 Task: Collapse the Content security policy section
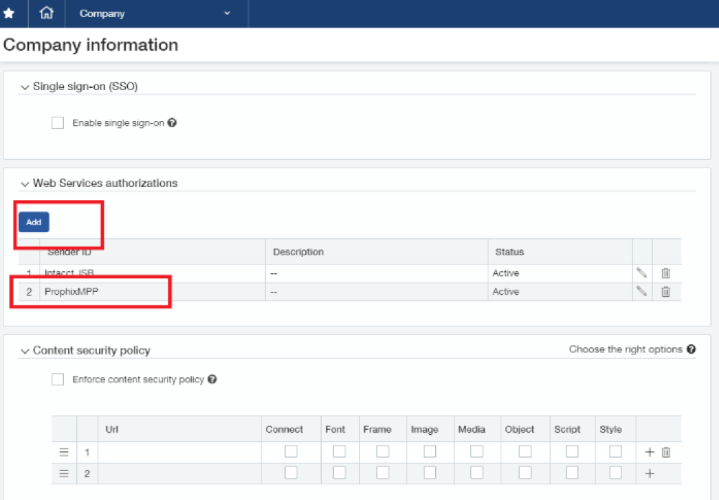click(25, 352)
